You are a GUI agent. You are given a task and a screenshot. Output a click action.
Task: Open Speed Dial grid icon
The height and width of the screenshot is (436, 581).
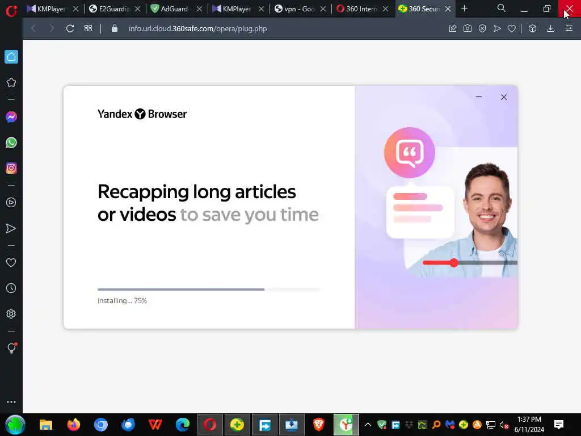click(88, 28)
